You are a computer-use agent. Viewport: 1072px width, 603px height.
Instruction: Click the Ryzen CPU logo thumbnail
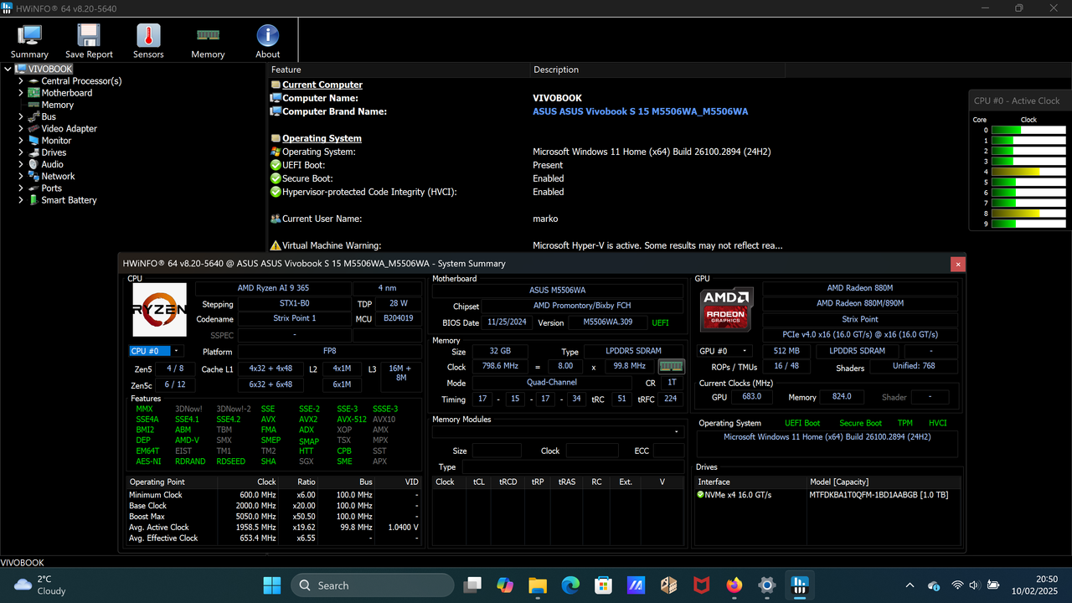pos(159,309)
